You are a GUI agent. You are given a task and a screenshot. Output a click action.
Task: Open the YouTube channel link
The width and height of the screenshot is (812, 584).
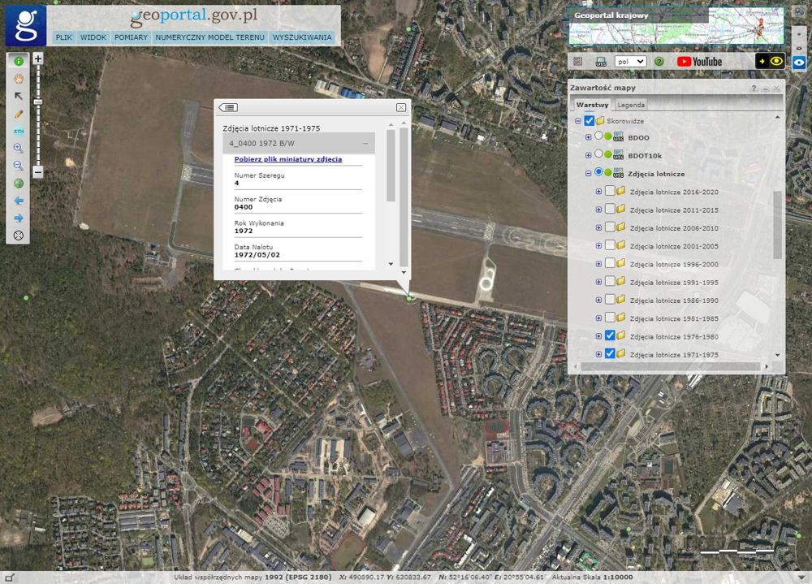coord(699,62)
